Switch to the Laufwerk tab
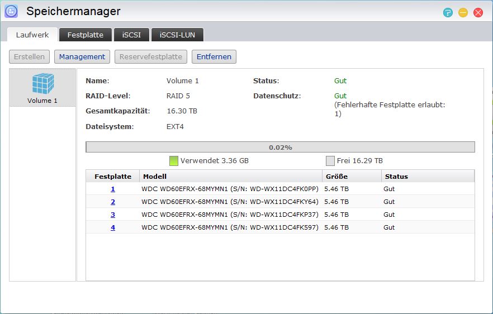 32,35
